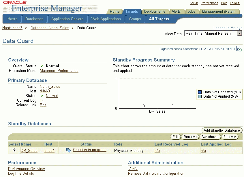
Task: Click the Add Standby Database button
Action: pos(222,130)
